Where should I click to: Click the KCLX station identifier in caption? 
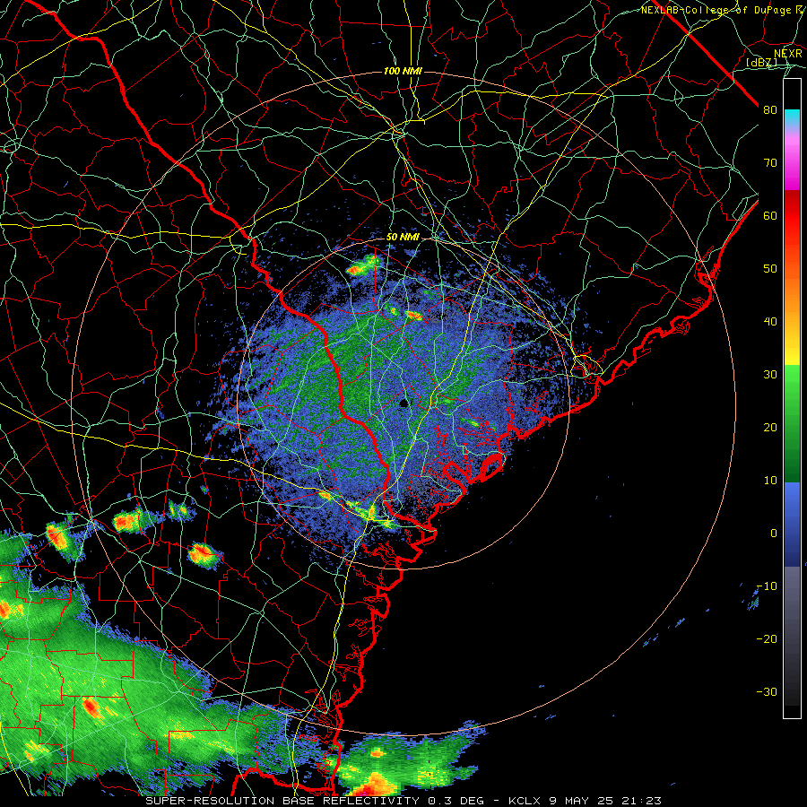525,801
